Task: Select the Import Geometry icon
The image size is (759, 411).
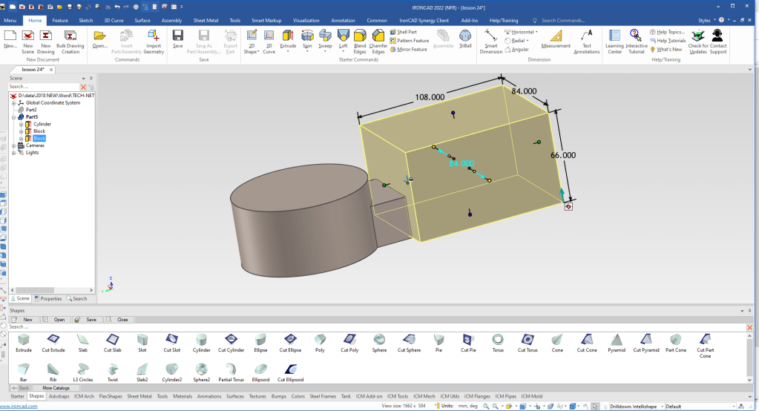Action: click(154, 36)
